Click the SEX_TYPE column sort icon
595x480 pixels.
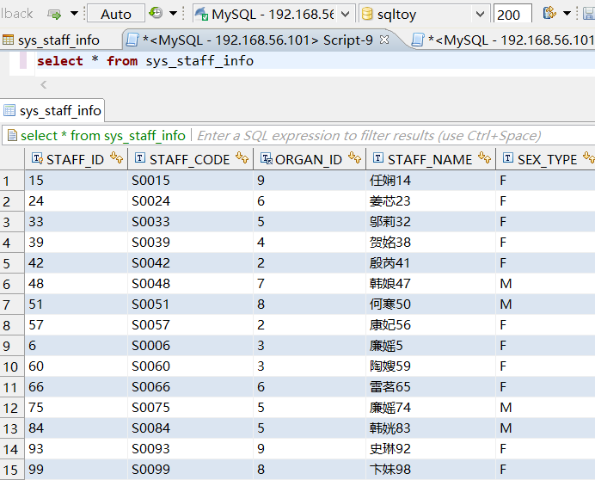coord(588,158)
